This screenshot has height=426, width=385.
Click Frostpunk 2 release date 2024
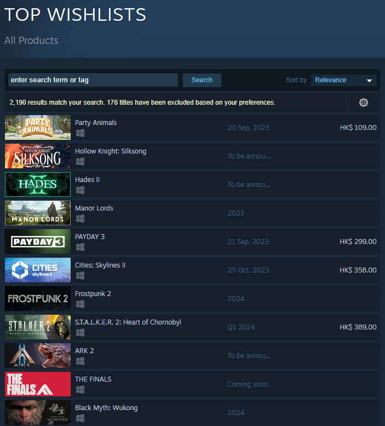(236, 299)
